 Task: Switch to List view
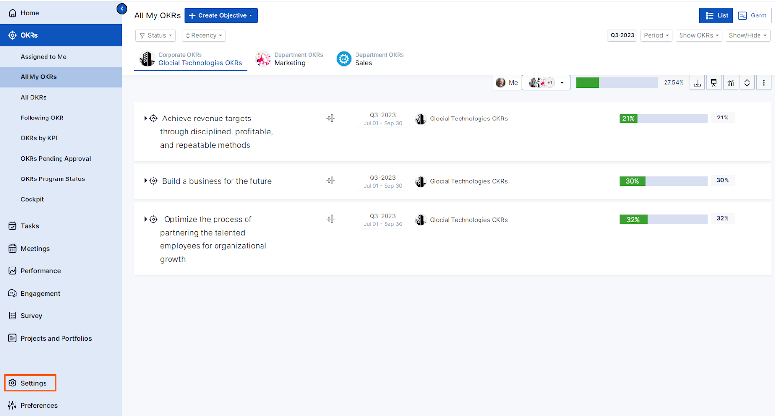coord(716,15)
